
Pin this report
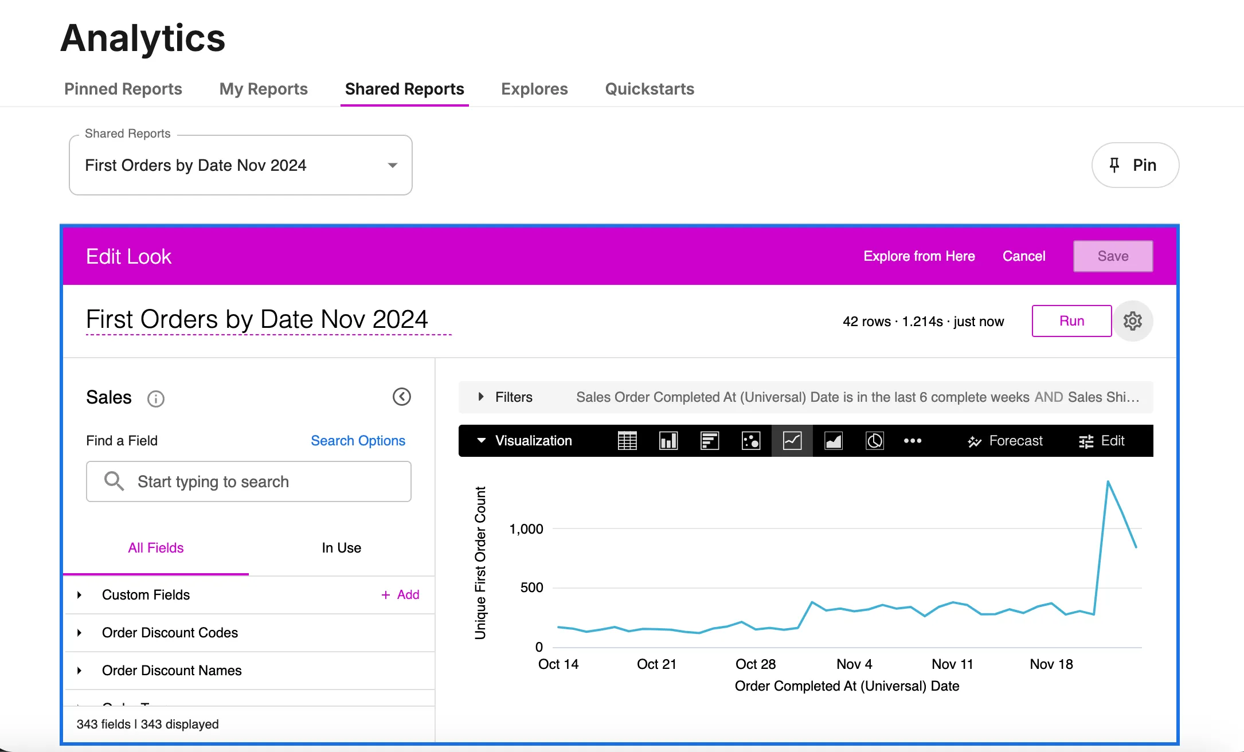[1135, 165]
